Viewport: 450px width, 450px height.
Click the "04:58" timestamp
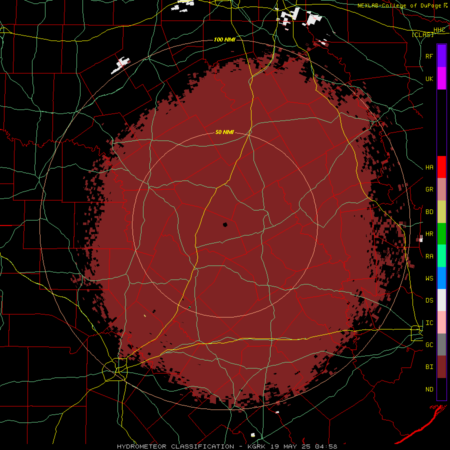pos(326,446)
